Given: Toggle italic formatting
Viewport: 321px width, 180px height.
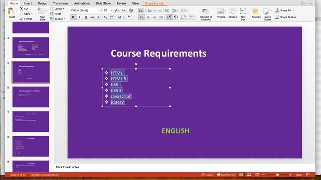Looking at the screenshot, I should pyautogui.click(x=79, y=17).
